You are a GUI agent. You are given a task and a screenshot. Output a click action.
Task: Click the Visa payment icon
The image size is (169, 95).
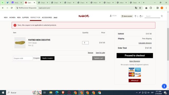pyautogui.click(x=132, y=70)
